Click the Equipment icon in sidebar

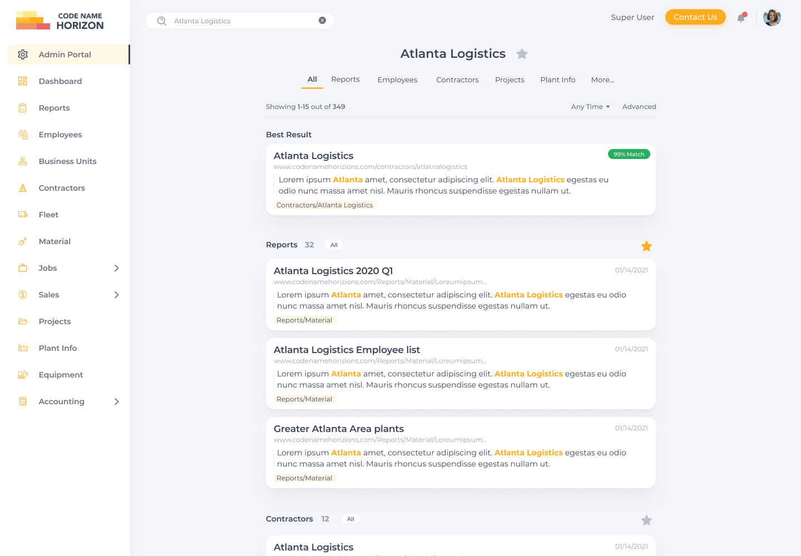point(23,375)
